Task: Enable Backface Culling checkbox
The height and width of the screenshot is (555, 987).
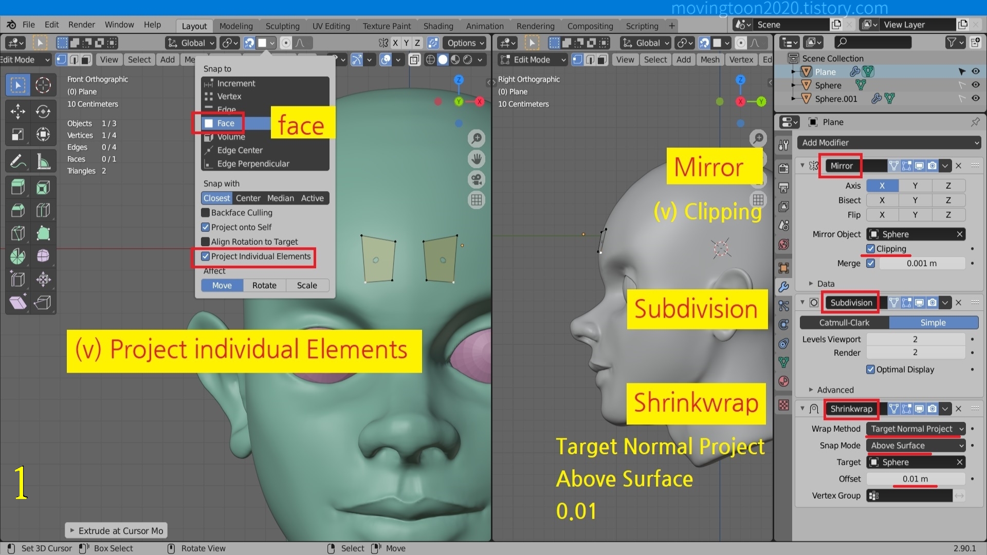Action: pos(205,213)
